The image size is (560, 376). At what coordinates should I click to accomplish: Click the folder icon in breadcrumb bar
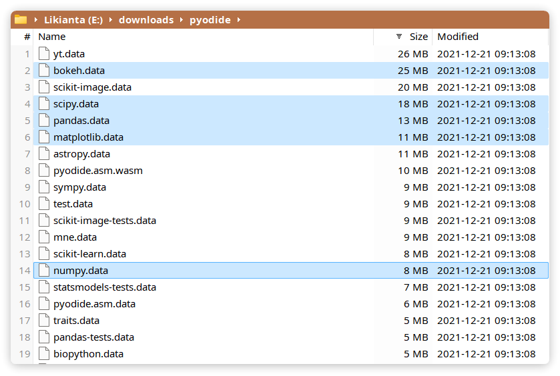tap(21, 19)
